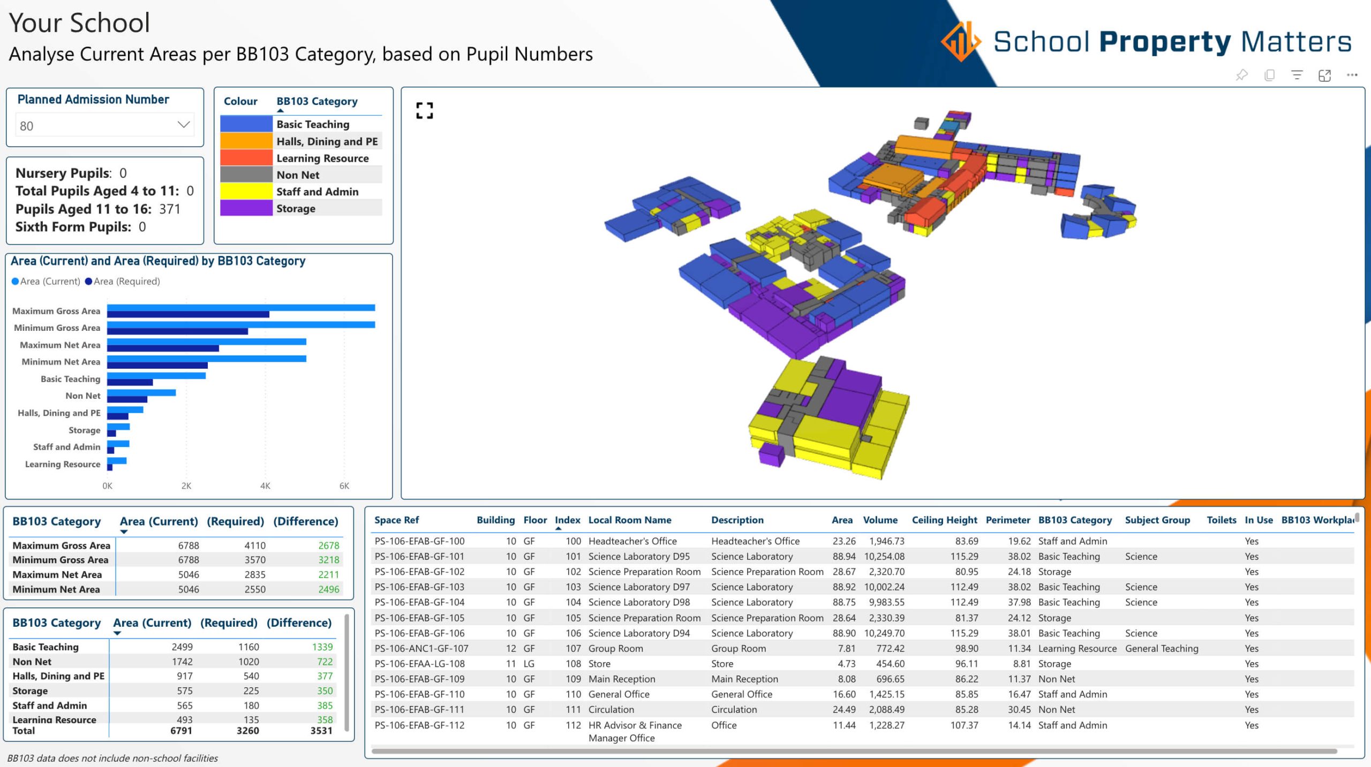Click the fullscreen expand icon

click(425, 111)
